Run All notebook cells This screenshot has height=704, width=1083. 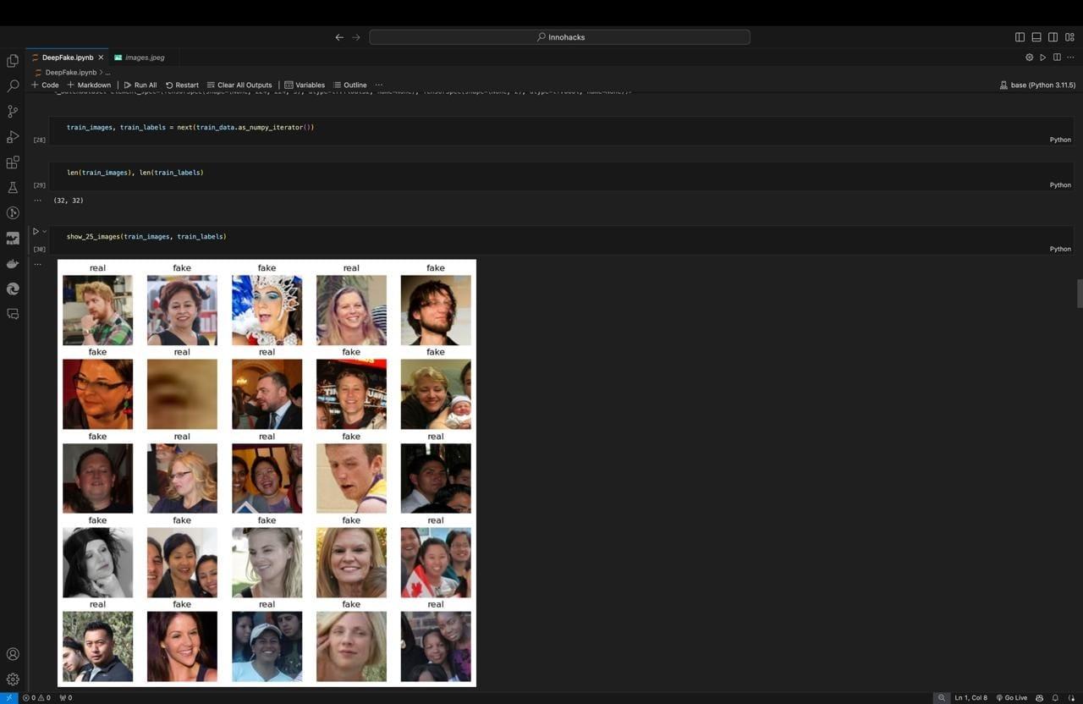(x=140, y=85)
